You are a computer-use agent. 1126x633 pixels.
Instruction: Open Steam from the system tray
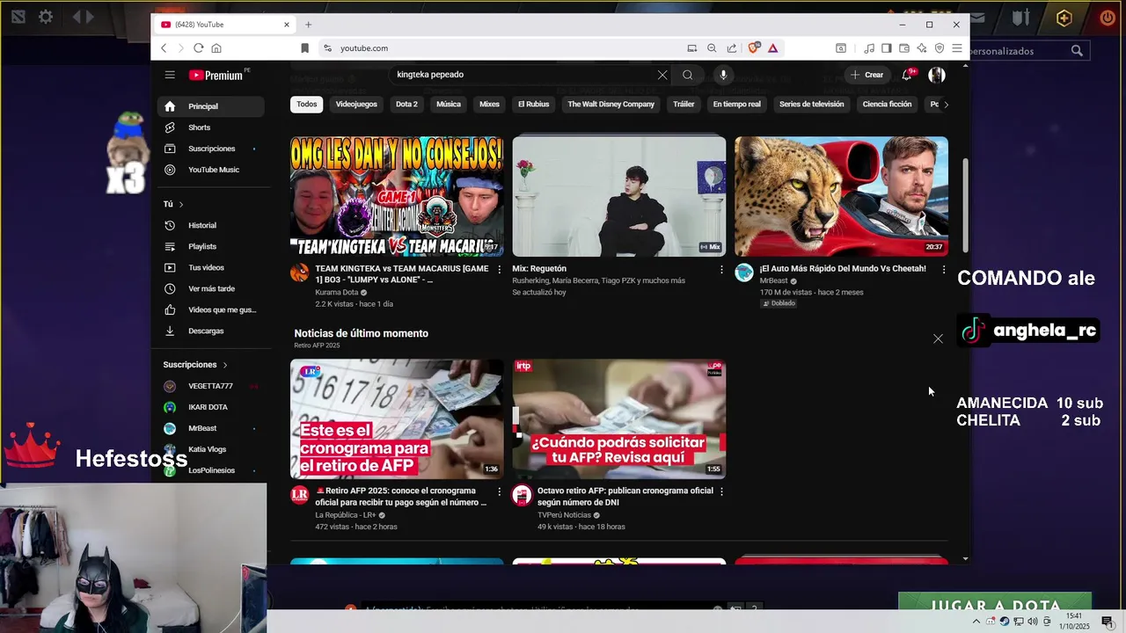point(1005,622)
